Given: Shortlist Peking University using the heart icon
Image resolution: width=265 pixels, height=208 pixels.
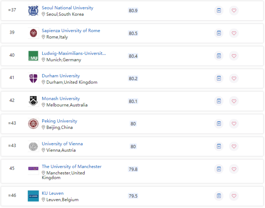Looking at the screenshot, I should tap(234, 124).
